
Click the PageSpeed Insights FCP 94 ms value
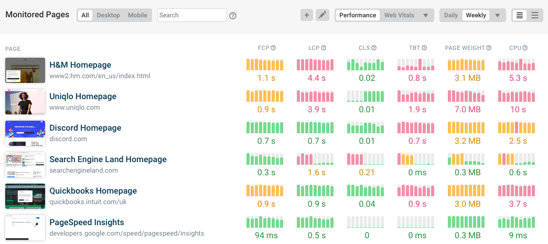(266, 236)
